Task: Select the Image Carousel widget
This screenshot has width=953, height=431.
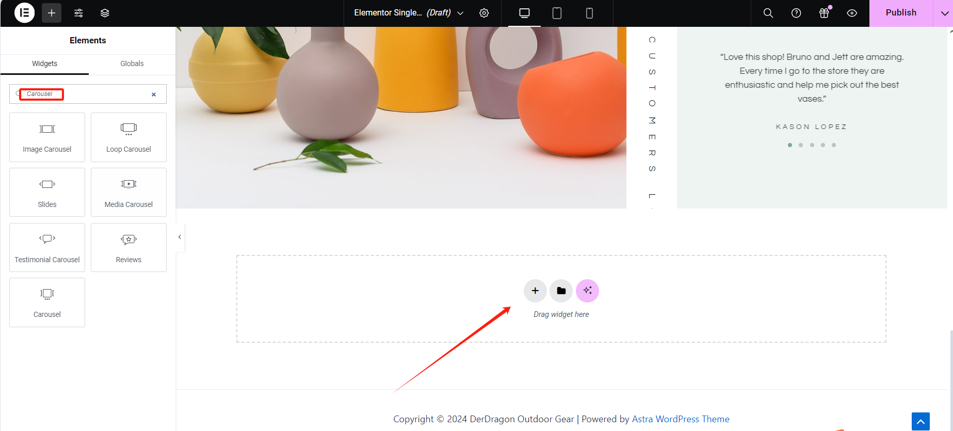Action: tap(47, 137)
